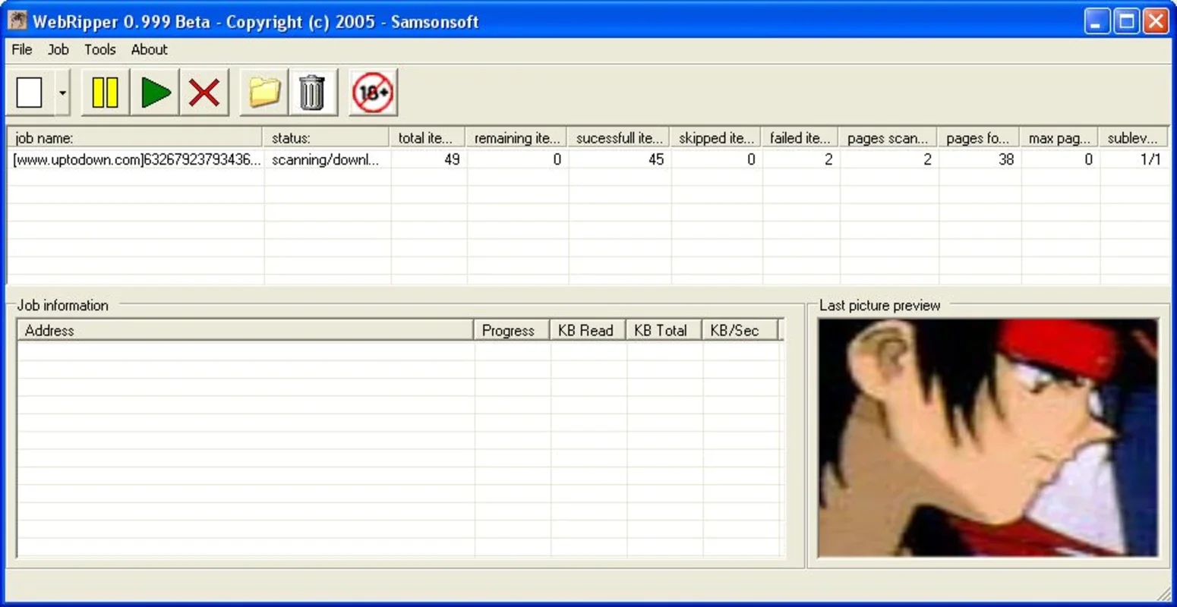Open the About menu
Image resolution: width=1177 pixels, height=607 pixels.
(149, 49)
